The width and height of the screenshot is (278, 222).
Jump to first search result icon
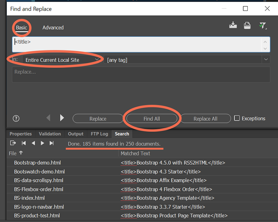click(24, 143)
